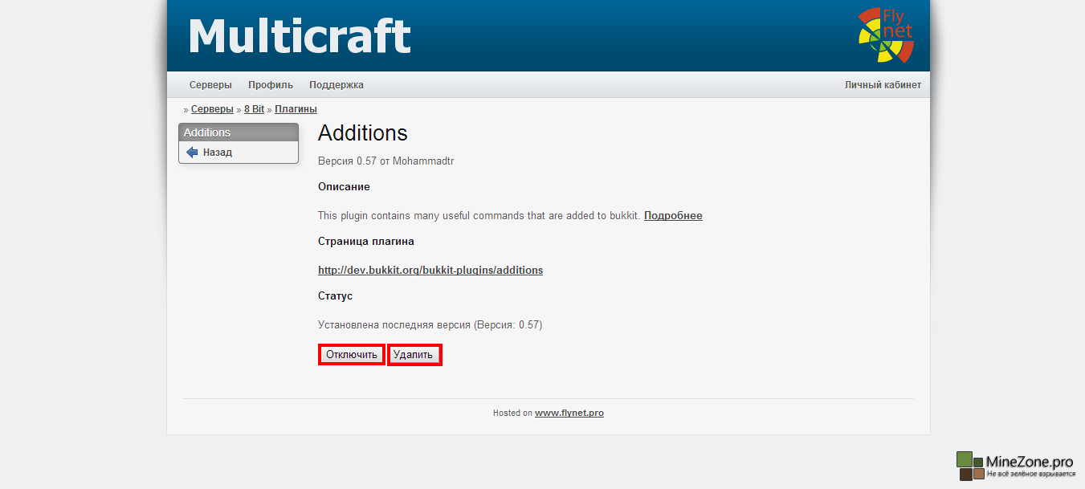
Task: Click the blue back arrow icon
Action: click(192, 153)
